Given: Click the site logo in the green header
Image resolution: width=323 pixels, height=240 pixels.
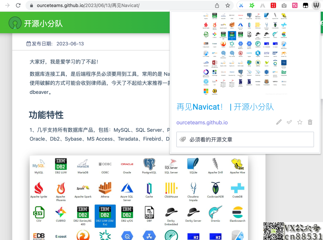Looking at the screenshot, I should (x=15, y=23).
